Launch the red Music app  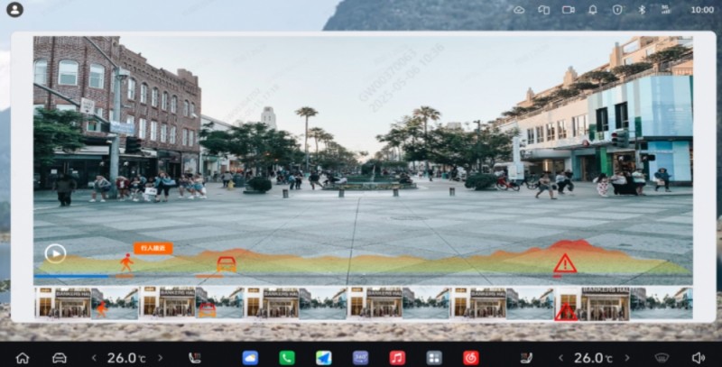point(397,358)
